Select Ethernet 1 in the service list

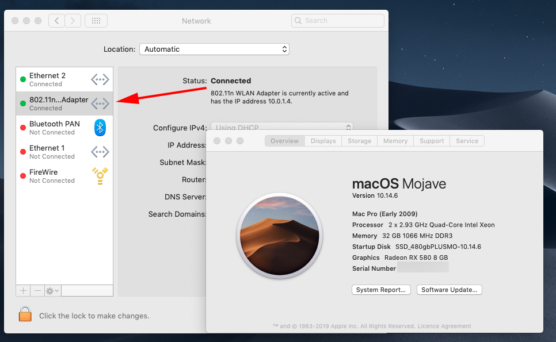coord(64,152)
